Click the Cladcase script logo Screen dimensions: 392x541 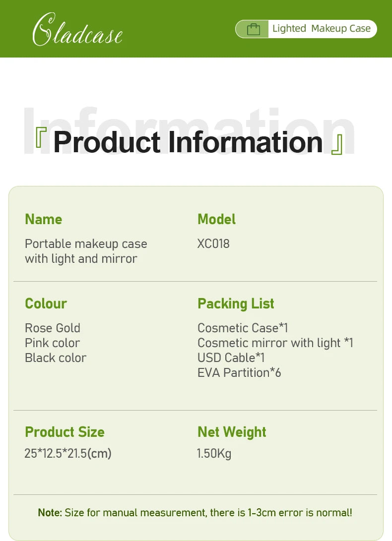[77, 31]
